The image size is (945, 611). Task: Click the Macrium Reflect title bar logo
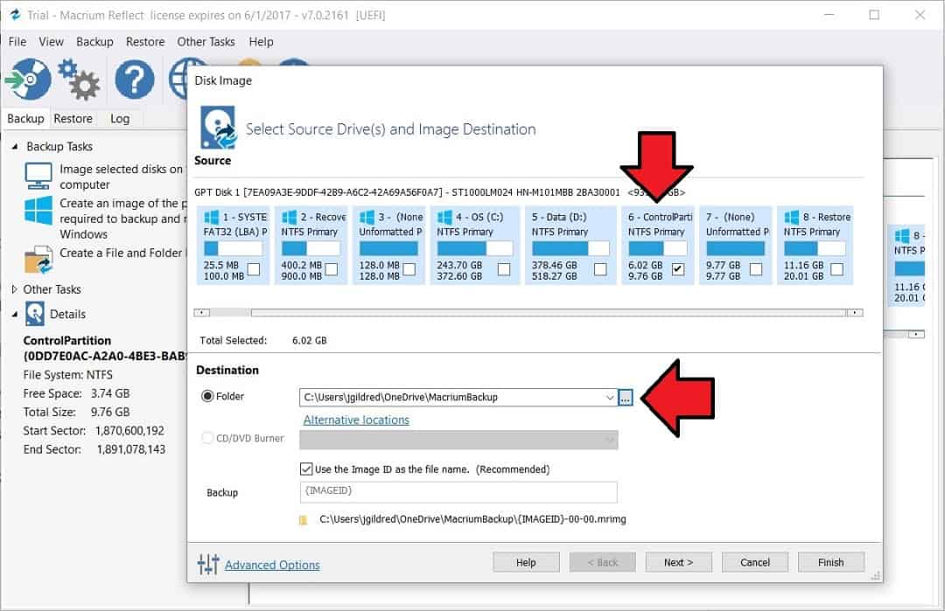point(15,15)
